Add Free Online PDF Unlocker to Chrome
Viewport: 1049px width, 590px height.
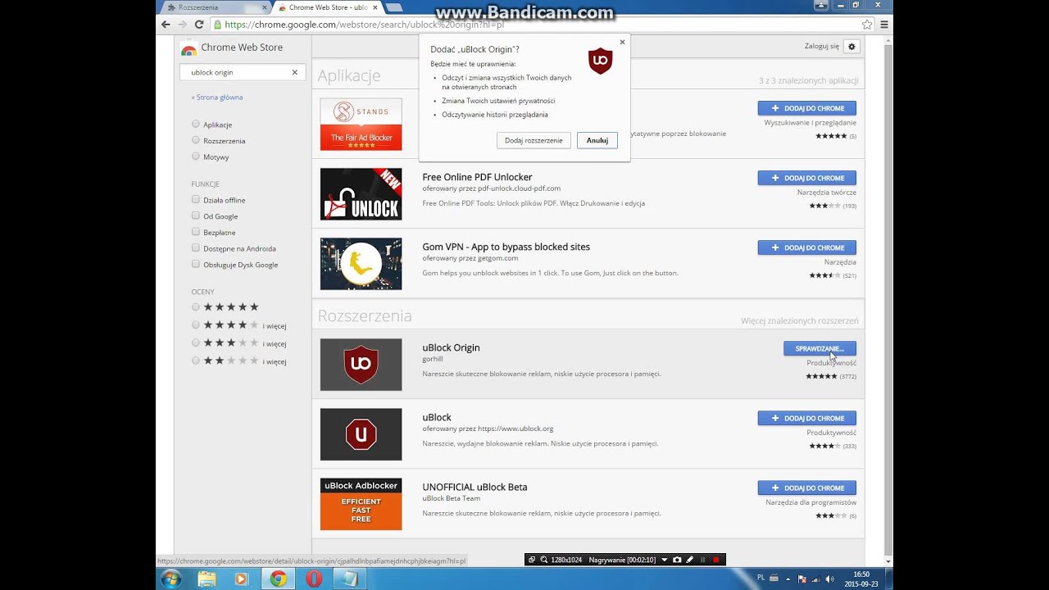(x=807, y=178)
